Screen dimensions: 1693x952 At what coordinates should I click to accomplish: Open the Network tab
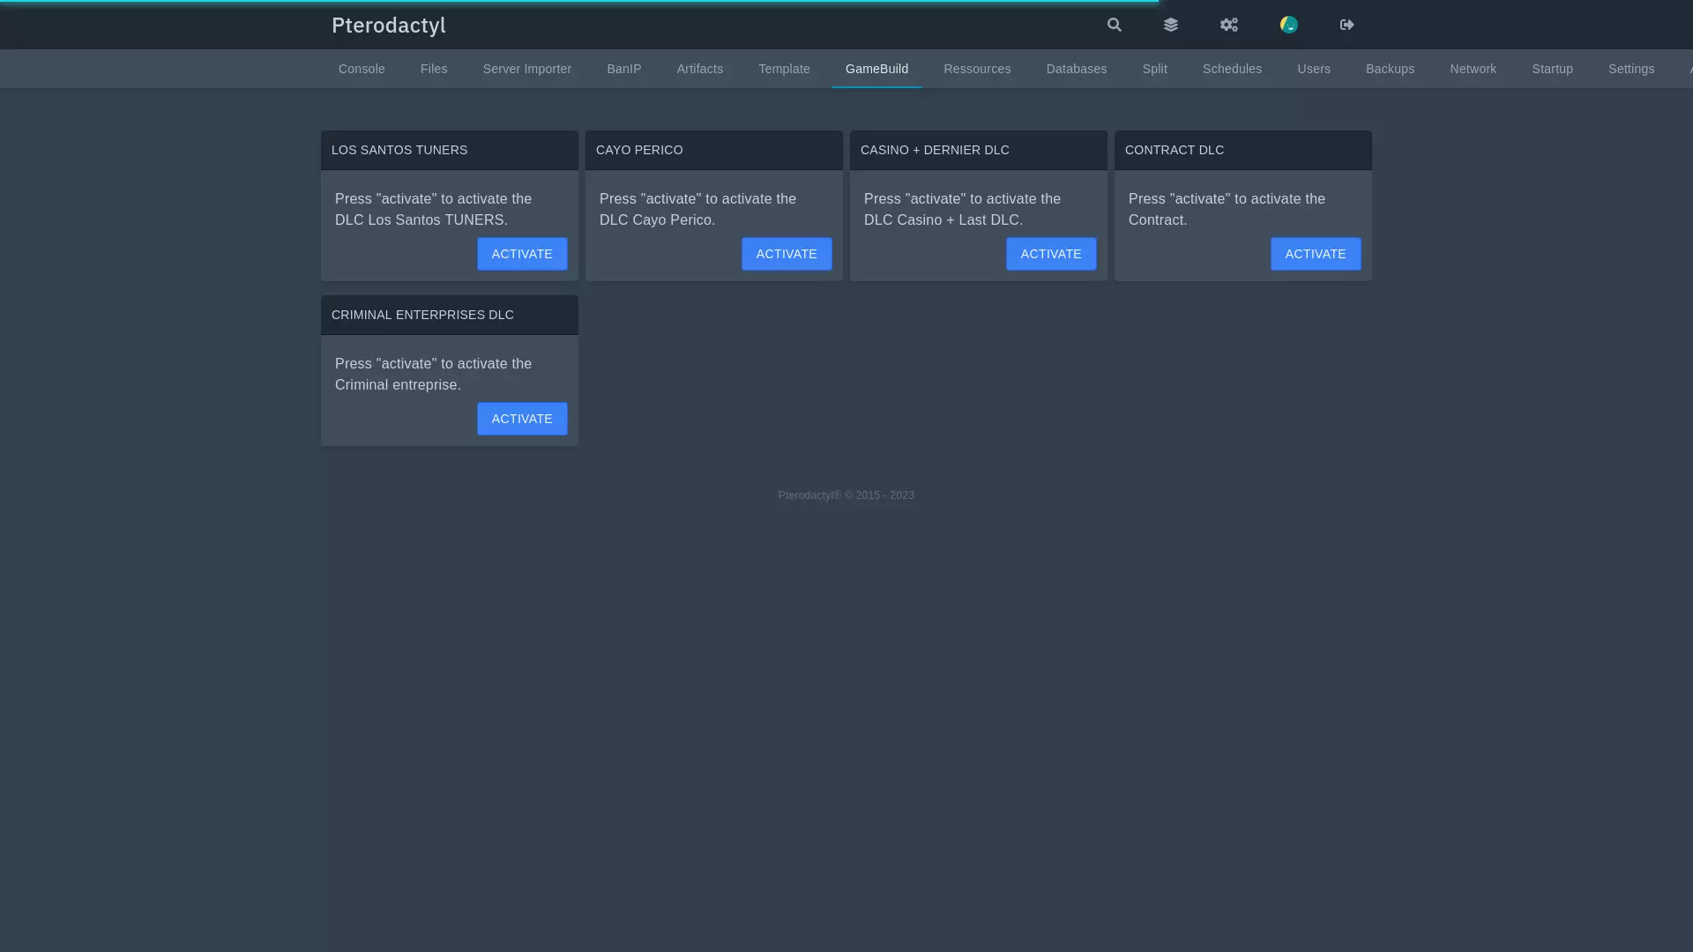[1473, 69]
